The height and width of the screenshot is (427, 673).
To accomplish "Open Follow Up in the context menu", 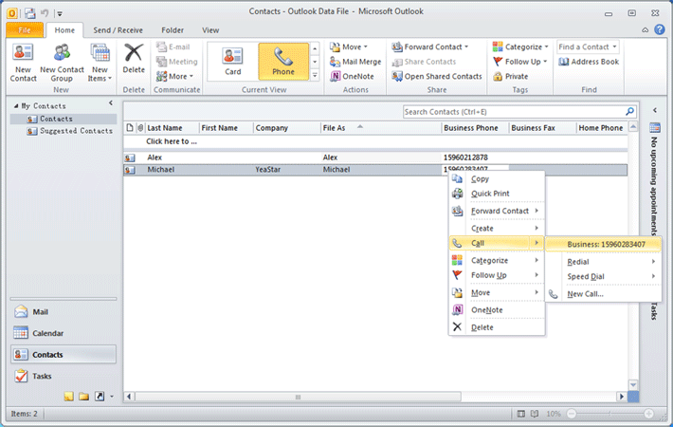I will pos(497,275).
